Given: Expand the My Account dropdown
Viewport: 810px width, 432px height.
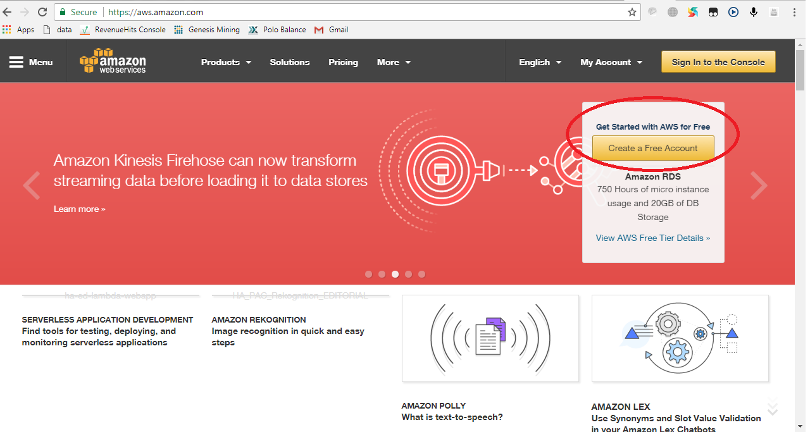Looking at the screenshot, I should [x=611, y=62].
